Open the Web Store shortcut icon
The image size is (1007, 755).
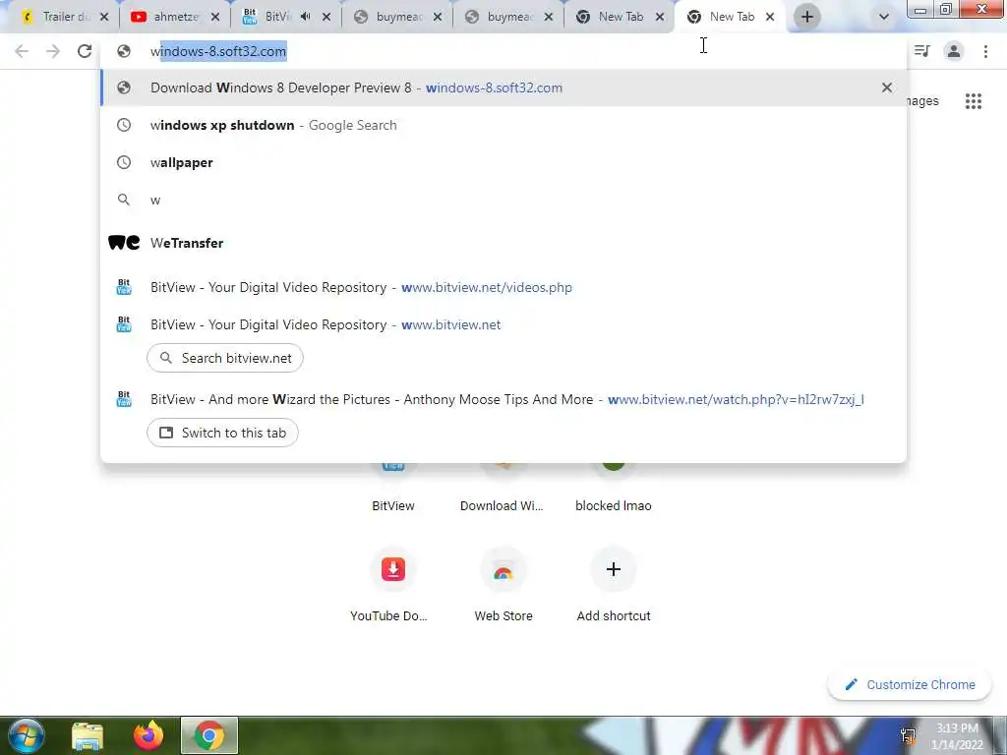503,569
